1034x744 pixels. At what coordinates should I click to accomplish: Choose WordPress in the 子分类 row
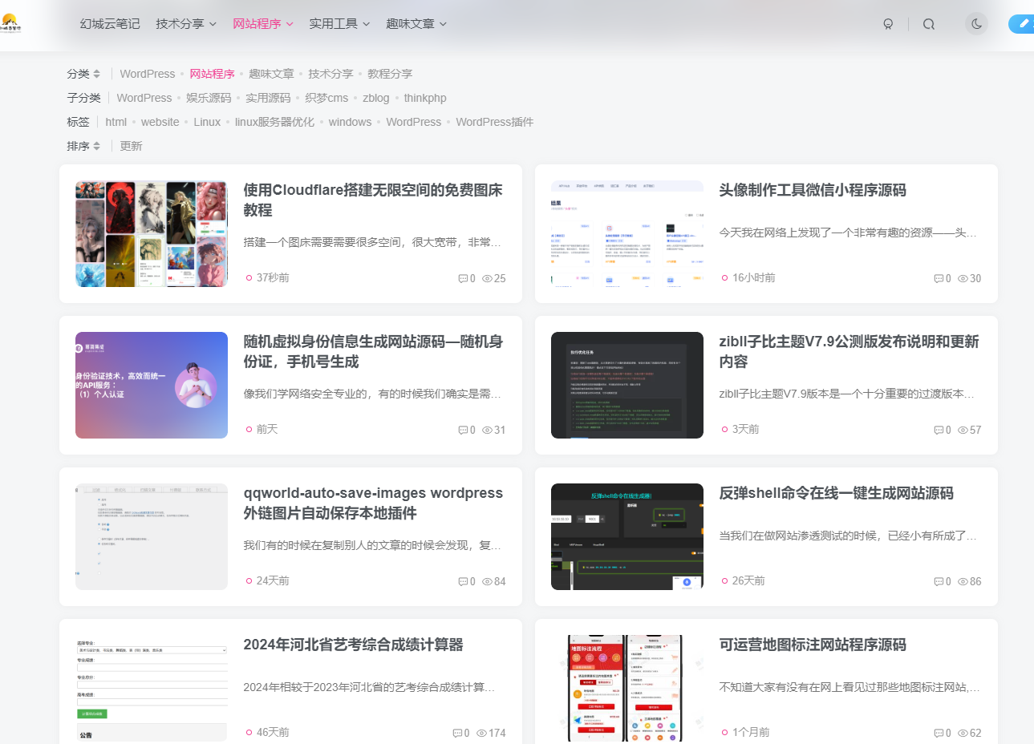coord(144,98)
